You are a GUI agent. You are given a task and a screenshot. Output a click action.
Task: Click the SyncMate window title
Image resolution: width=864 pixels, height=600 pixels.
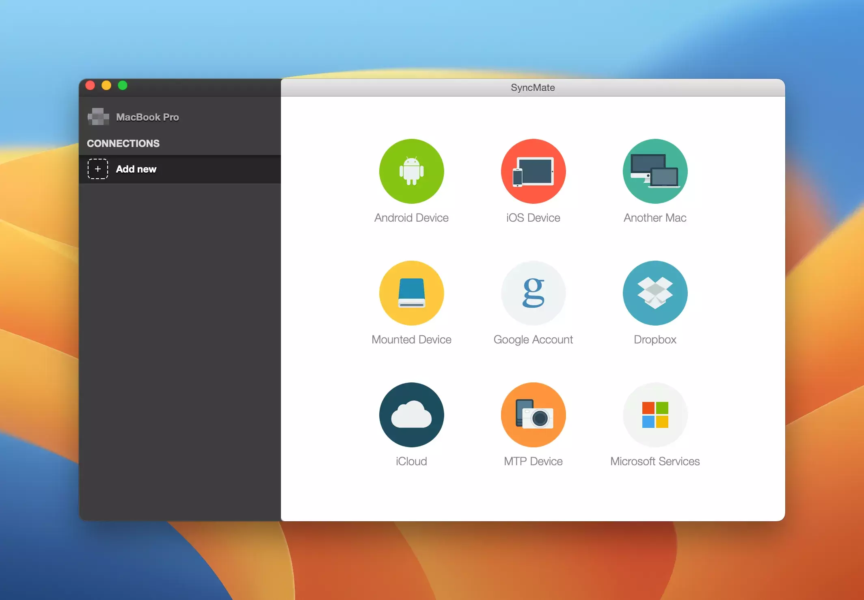[533, 88]
